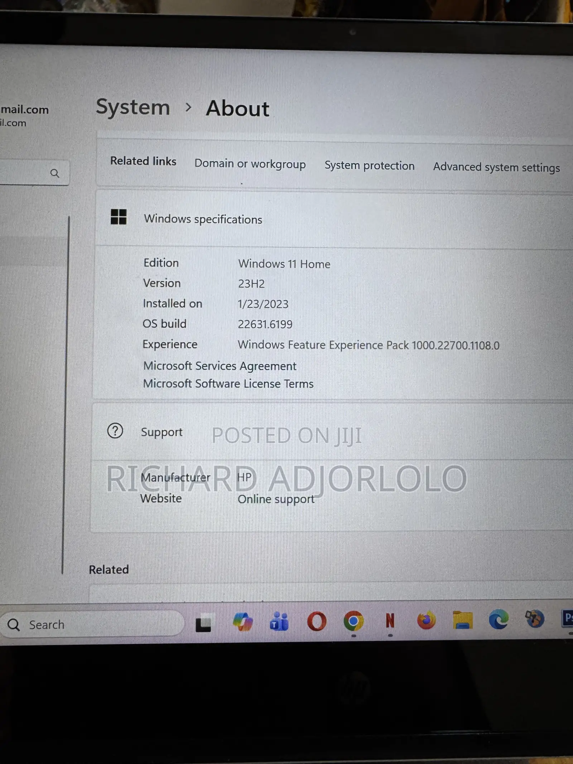
Task: Open HP Online support link
Action: [276, 499]
